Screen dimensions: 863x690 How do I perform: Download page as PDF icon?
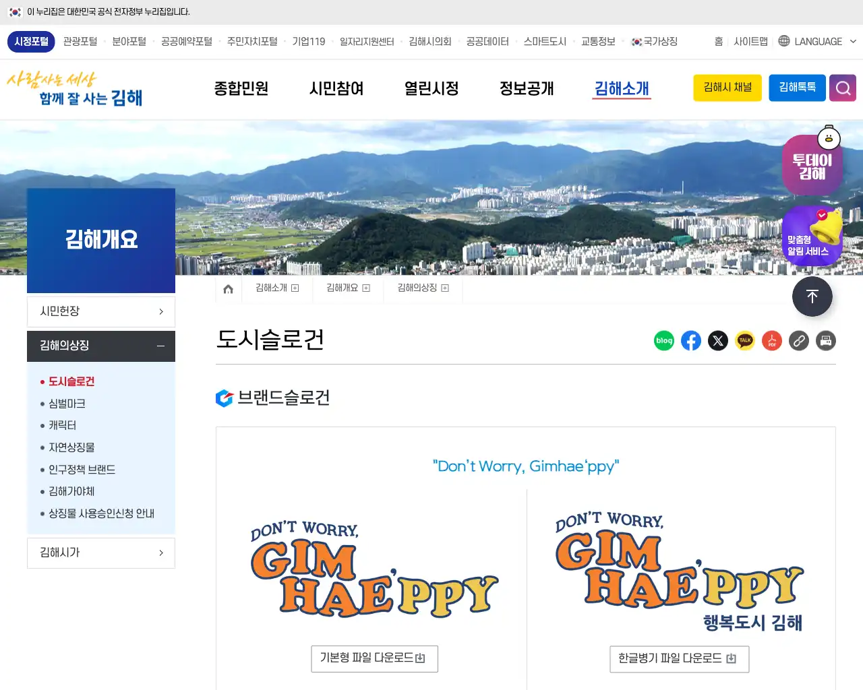[x=772, y=341]
